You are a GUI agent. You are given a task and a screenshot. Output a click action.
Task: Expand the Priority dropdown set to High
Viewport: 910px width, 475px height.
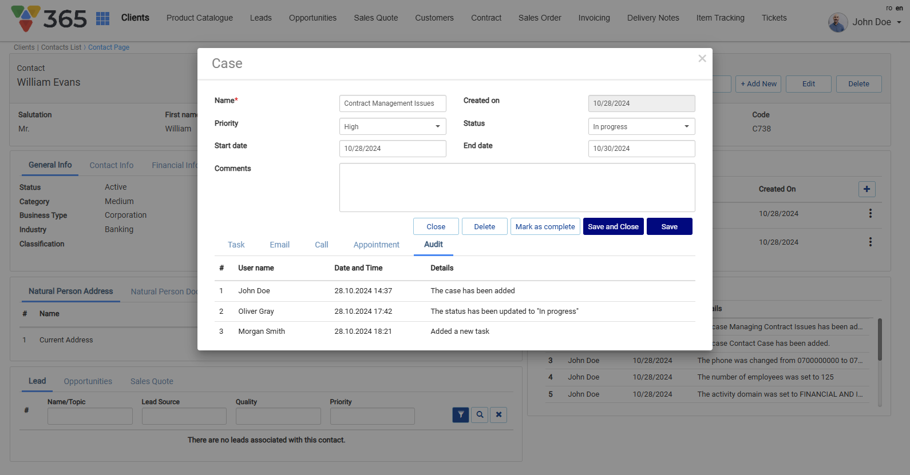tap(393, 127)
